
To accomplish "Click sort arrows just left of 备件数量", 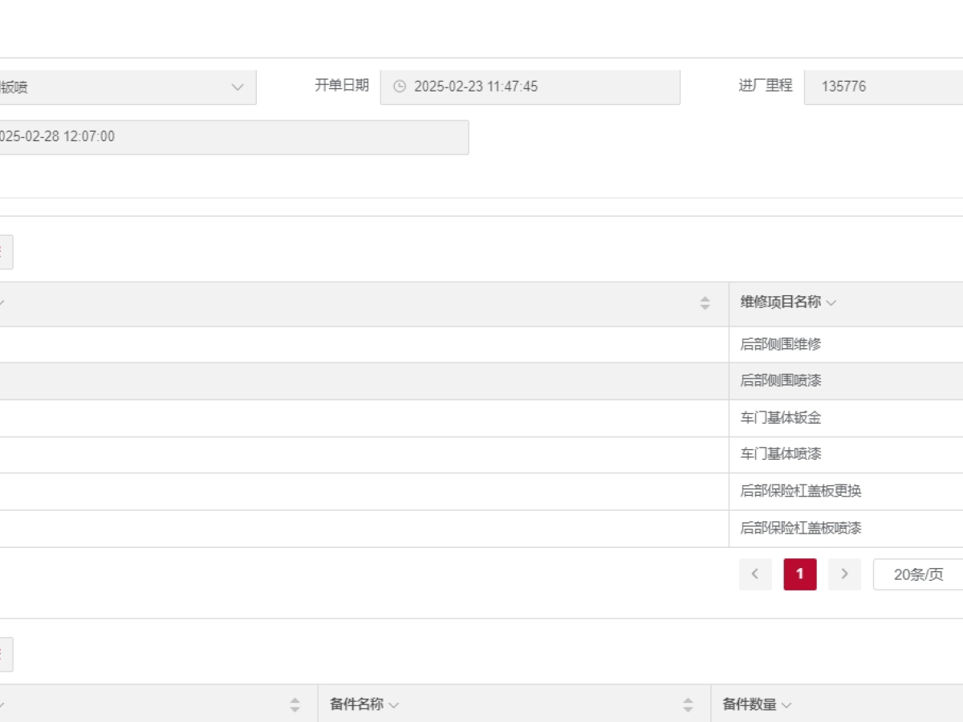I will pos(688,705).
